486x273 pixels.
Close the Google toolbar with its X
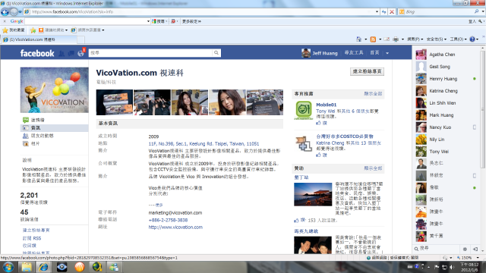pyautogui.click(x=5, y=21)
